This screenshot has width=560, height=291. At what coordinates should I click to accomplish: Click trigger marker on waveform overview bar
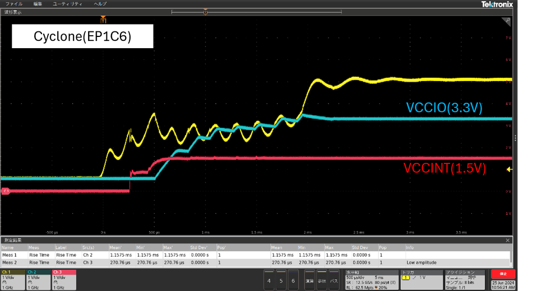(205, 12)
